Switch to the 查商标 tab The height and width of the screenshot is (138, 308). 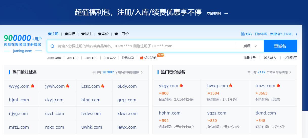click(x=70, y=34)
